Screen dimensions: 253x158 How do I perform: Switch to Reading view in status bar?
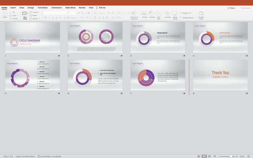pyautogui.click(x=209, y=156)
